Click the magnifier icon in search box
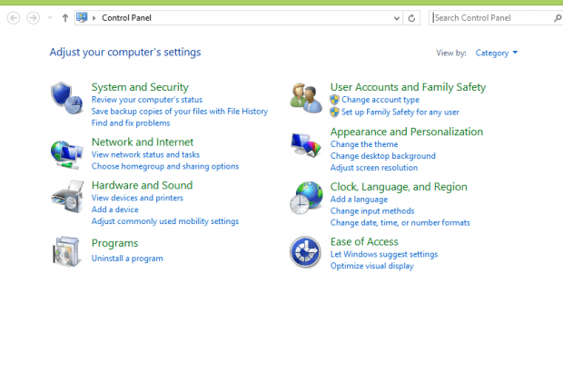 pyautogui.click(x=558, y=18)
